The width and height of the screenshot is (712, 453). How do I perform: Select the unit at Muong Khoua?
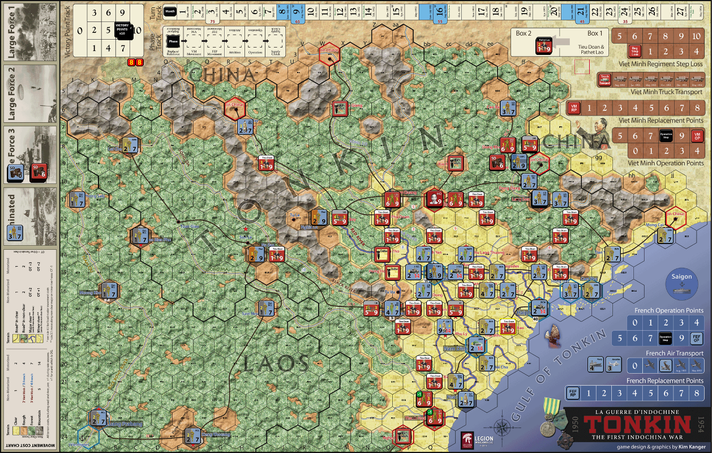click(x=108, y=290)
